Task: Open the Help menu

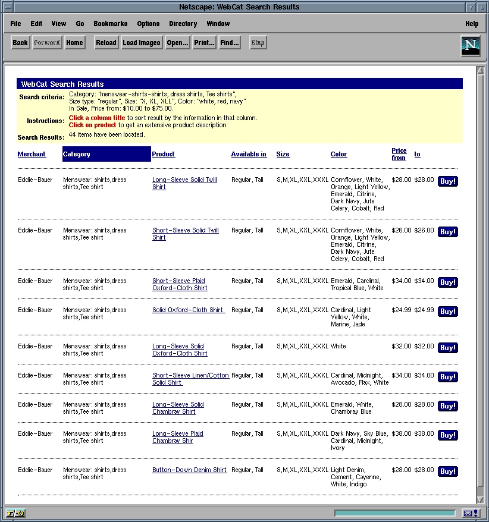Action: [x=472, y=24]
